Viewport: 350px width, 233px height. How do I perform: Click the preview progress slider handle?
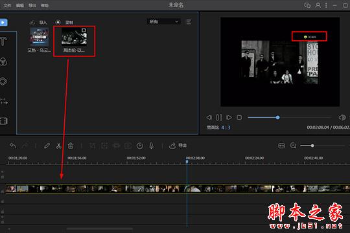[x=277, y=117]
